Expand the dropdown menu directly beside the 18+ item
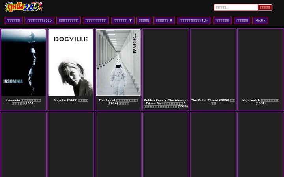The width and height of the screenshot is (284, 177). click(164, 20)
